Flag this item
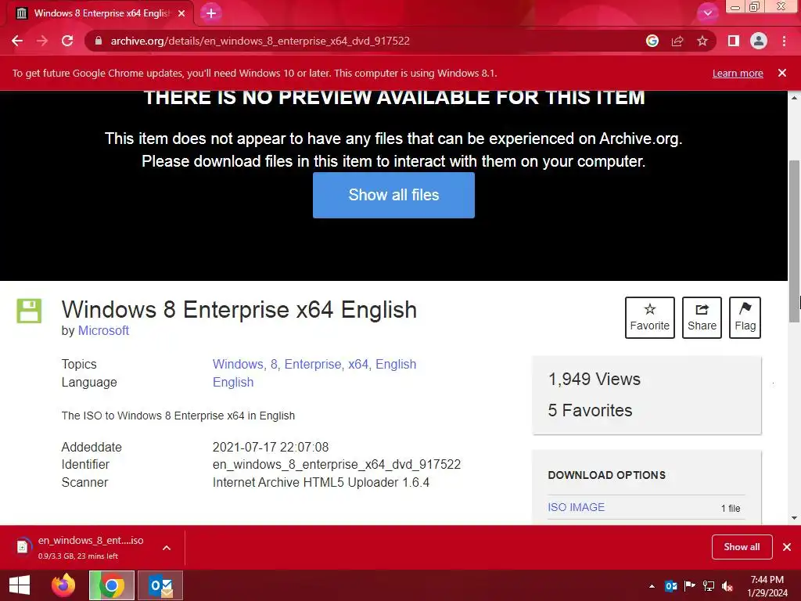 click(745, 318)
